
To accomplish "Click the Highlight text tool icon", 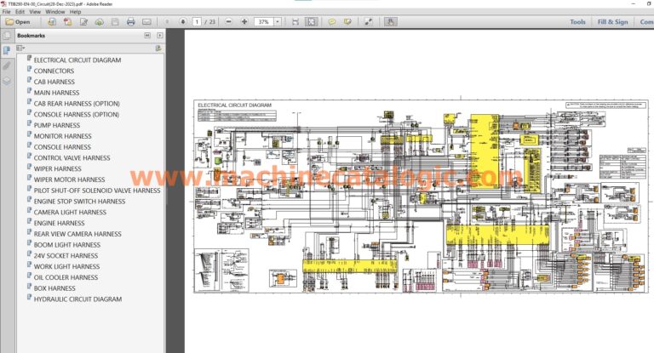I will click(x=347, y=21).
